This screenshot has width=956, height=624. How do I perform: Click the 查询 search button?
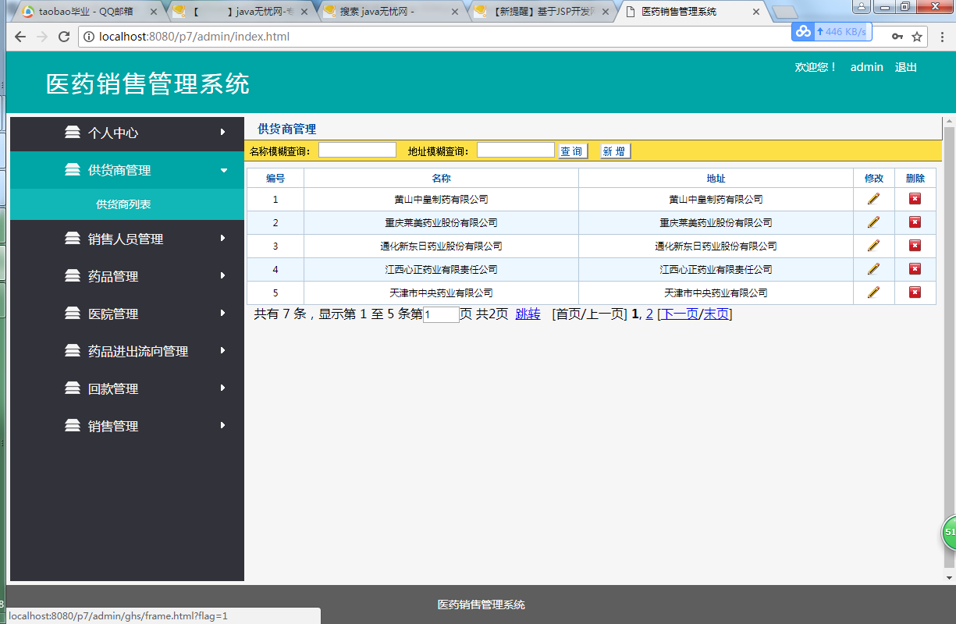click(x=572, y=151)
